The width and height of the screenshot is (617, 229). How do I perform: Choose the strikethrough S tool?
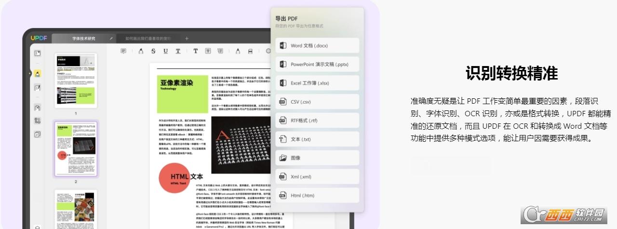153,51
